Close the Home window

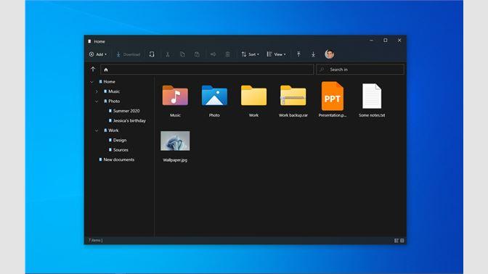point(399,41)
